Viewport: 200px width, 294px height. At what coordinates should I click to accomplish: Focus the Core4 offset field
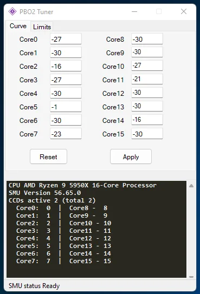click(66, 93)
